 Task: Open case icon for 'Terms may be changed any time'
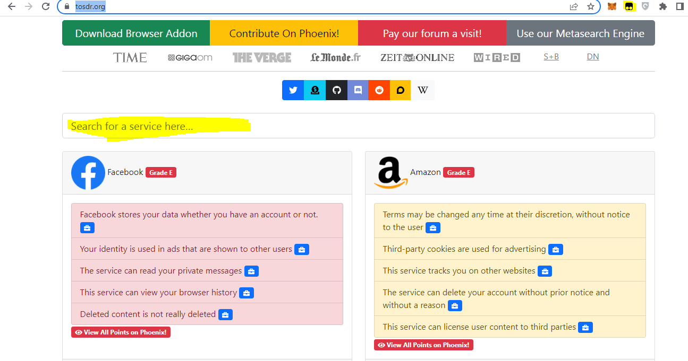pos(433,228)
